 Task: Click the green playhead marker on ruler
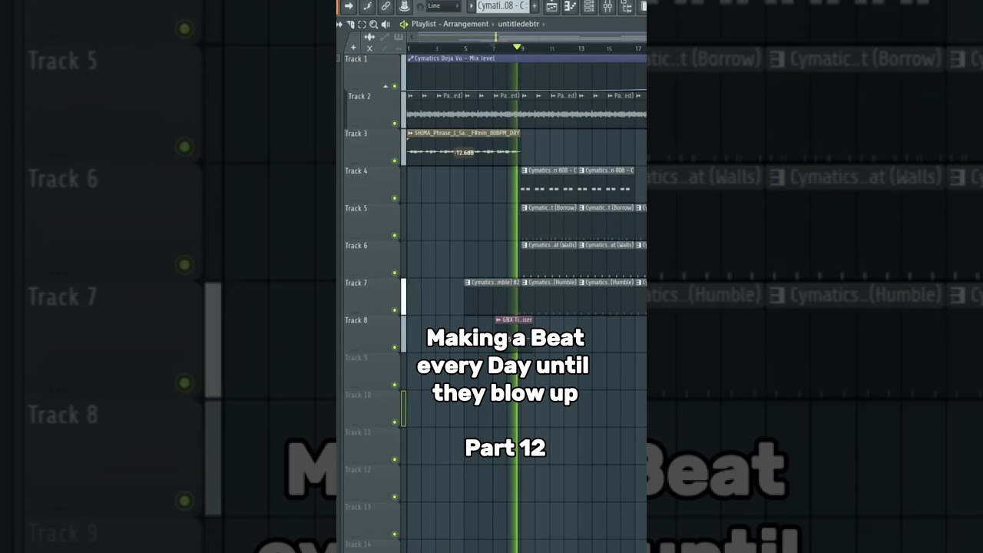(517, 48)
